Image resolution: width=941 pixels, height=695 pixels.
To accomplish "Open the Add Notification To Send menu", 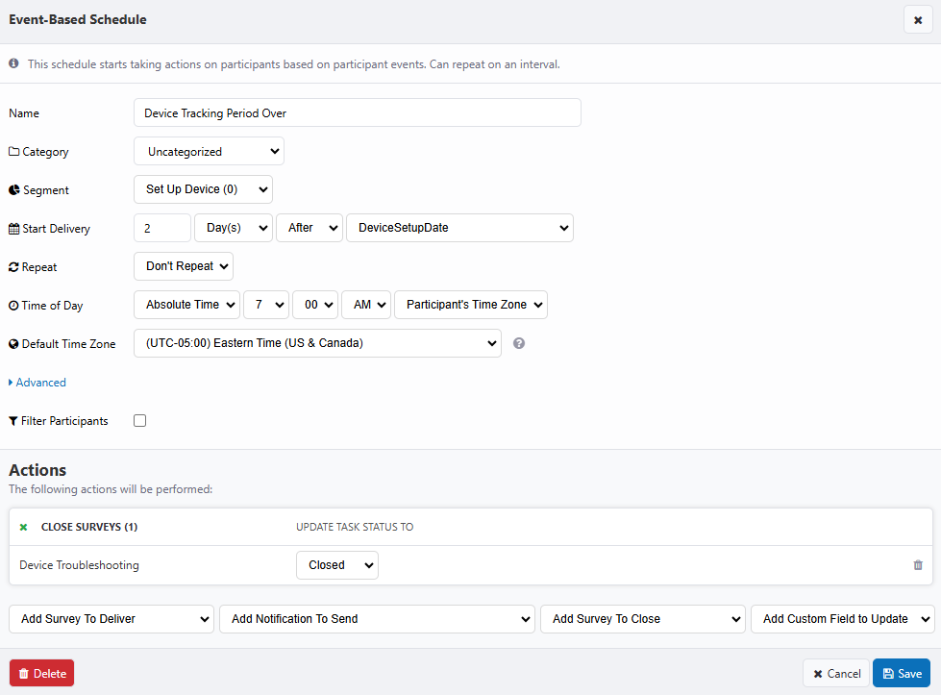I will (377, 619).
